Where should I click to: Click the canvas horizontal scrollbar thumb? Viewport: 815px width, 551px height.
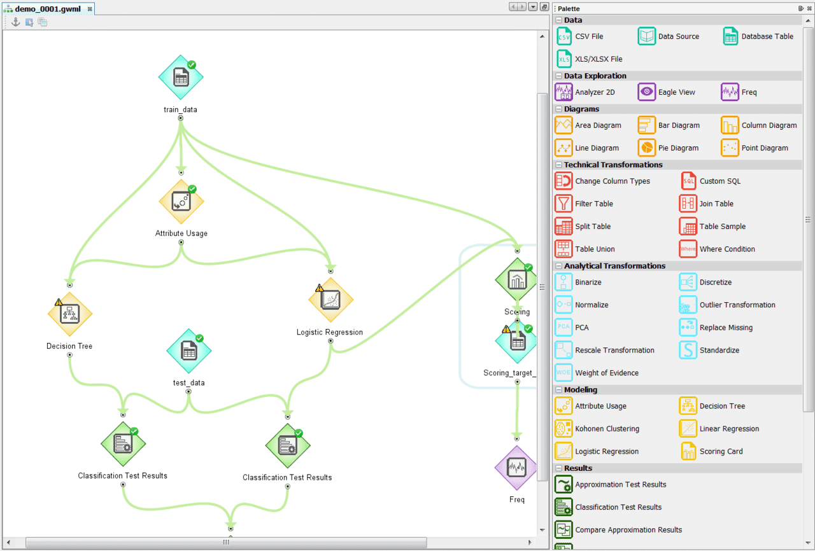[x=226, y=542]
